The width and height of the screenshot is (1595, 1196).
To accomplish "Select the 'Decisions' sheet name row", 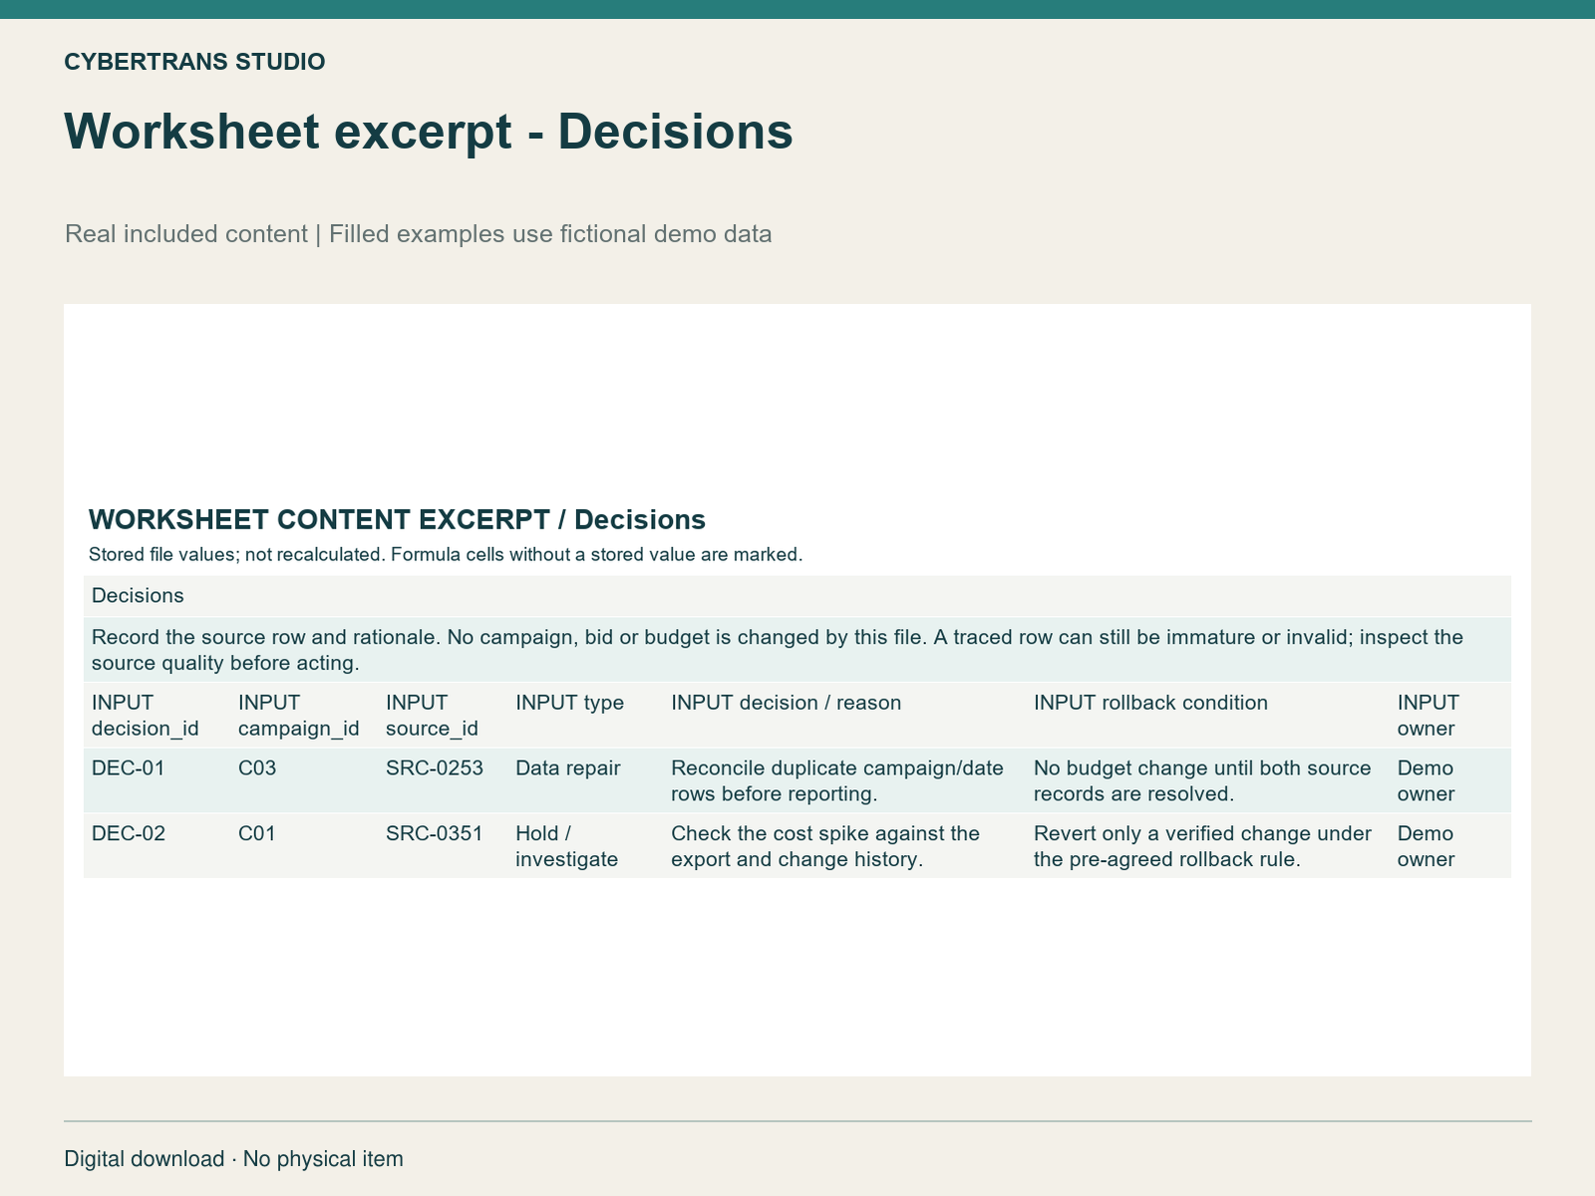I will (x=797, y=596).
